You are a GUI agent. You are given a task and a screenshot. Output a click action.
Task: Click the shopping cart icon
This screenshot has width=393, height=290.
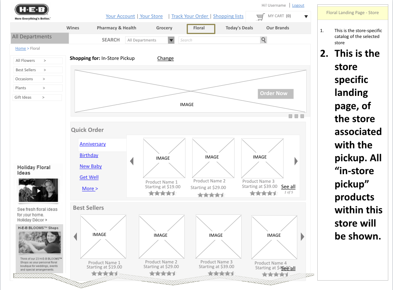click(x=261, y=17)
